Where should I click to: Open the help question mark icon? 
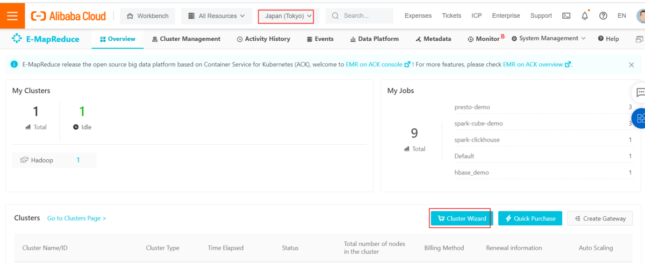pyautogui.click(x=603, y=16)
